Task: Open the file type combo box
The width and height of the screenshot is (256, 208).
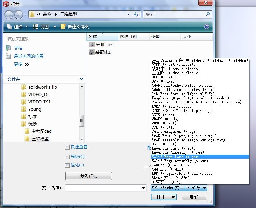Action: coord(179,188)
